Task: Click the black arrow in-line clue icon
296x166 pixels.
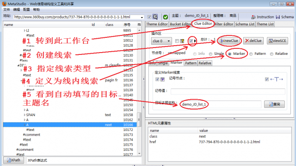Action: [195, 41]
